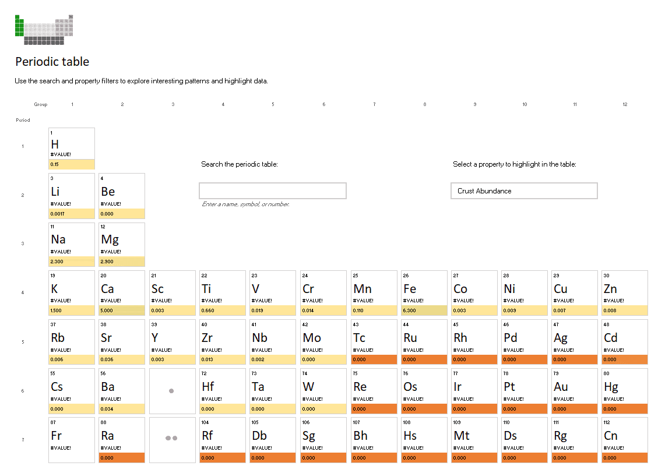
Task: Click the Technetium orange abundance bar
Action: (374, 360)
